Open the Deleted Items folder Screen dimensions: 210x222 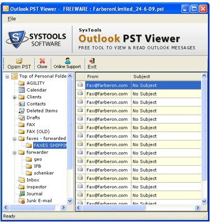pyautogui.click(x=42, y=111)
